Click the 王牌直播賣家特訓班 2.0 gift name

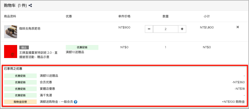[38, 55]
